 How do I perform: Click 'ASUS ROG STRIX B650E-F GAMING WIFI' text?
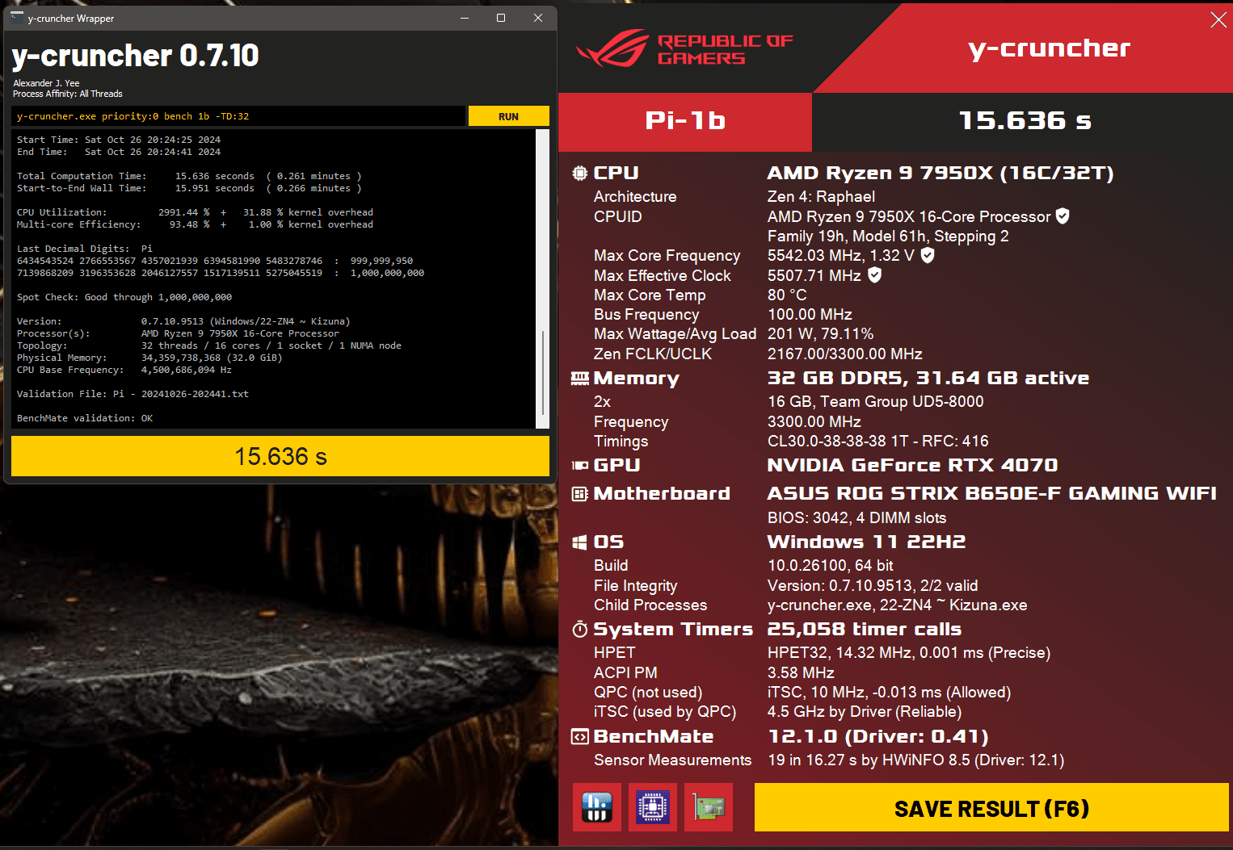992,493
